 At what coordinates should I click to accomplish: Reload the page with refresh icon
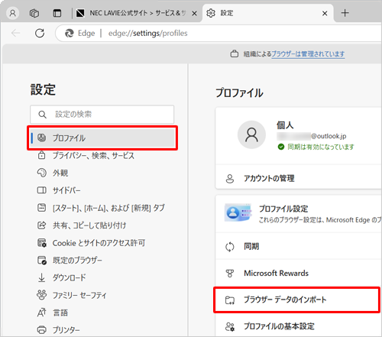coord(40,33)
